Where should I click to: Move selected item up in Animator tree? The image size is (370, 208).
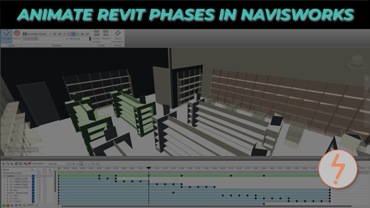[x=12, y=205]
